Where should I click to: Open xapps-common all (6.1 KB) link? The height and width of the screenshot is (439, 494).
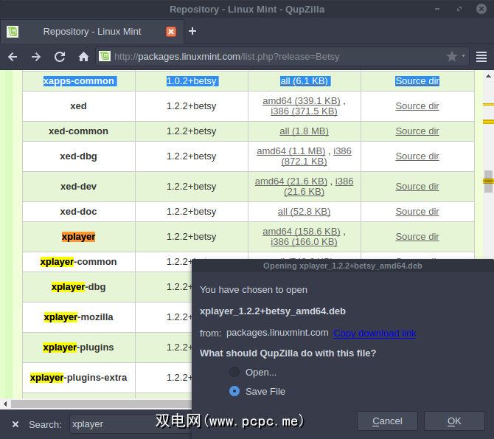[304, 81]
